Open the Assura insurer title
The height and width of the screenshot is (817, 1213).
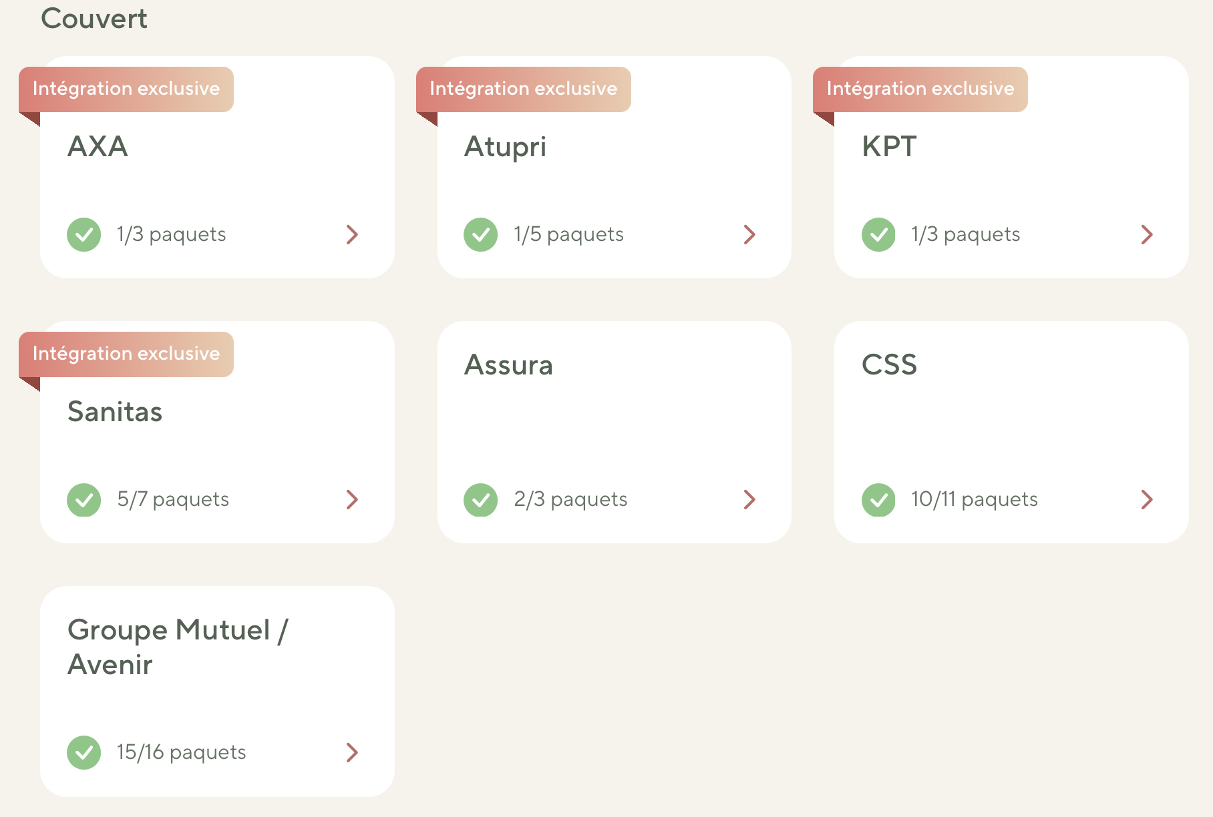click(508, 365)
